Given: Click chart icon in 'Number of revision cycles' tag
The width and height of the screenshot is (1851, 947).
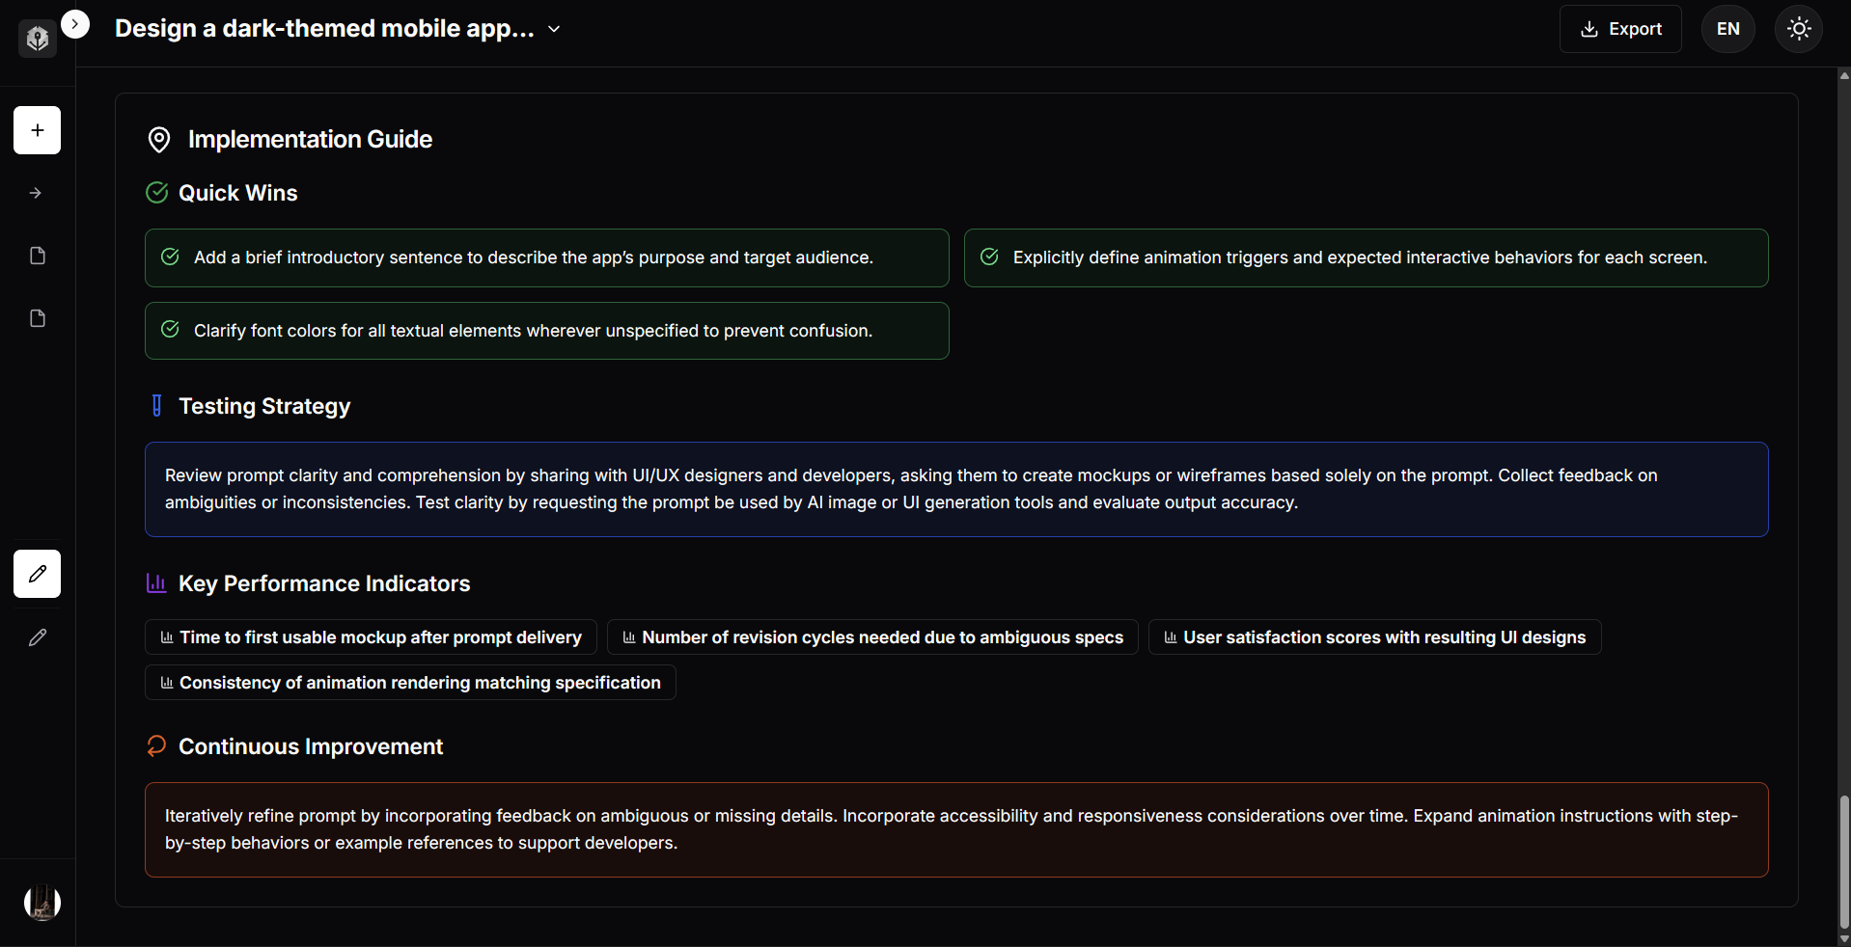Looking at the screenshot, I should [x=629, y=637].
